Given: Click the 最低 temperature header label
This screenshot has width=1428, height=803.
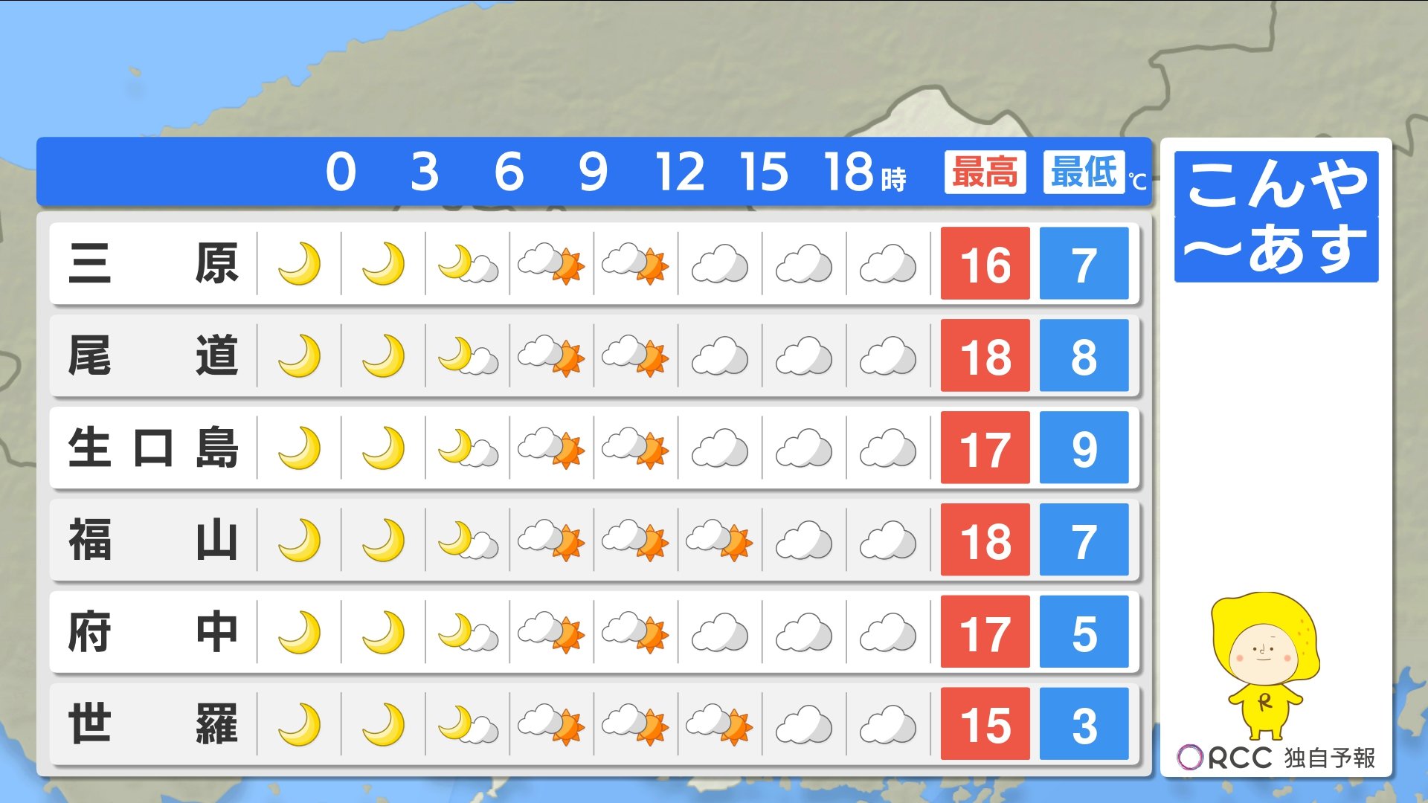Looking at the screenshot, I should point(1084,172).
